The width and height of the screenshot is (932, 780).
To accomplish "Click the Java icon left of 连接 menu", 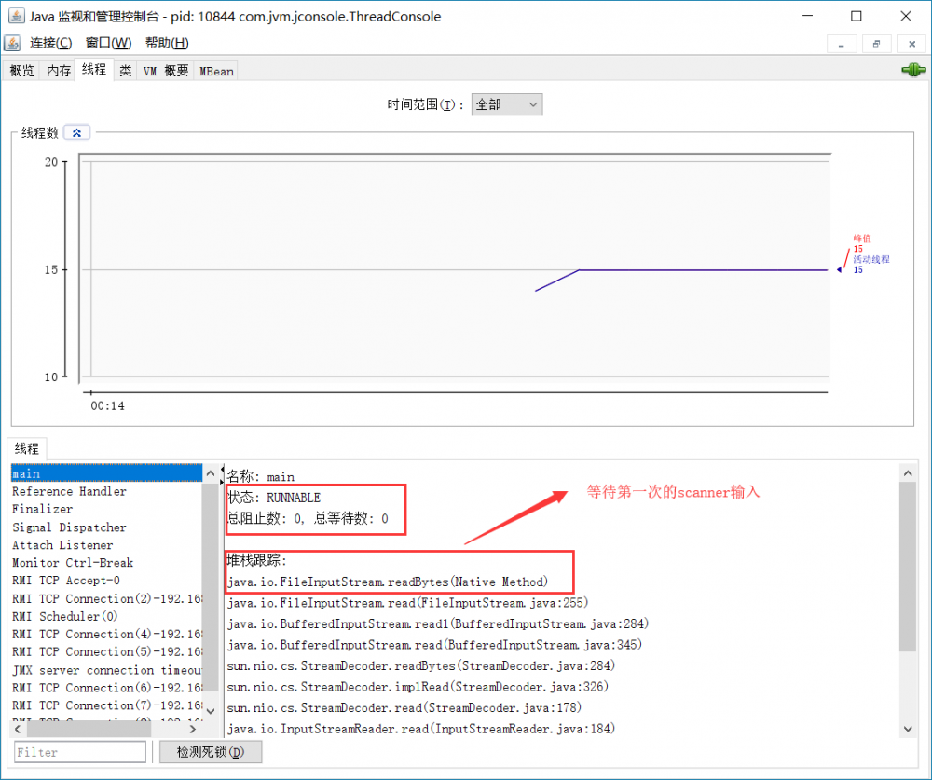I will 12,43.
